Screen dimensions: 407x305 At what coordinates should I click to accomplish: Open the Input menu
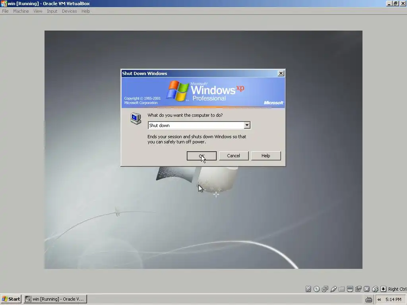[x=52, y=11]
